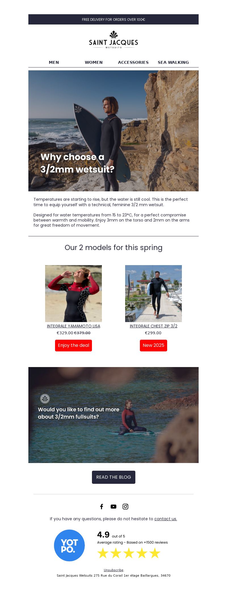The height and width of the screenshot is (594, 227).
Task: Click the woman in red wetsuit photo
Action: (73, 294)
